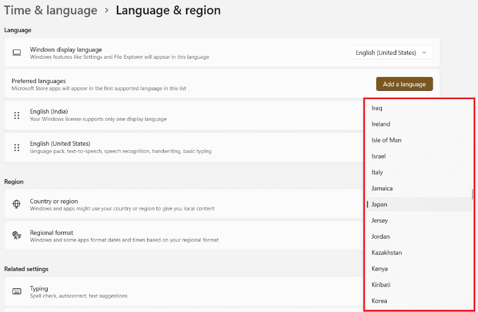Click the country list scrollbar thumb
The height and width of the screenshot is (312, 478).
[x=472, y=194]
